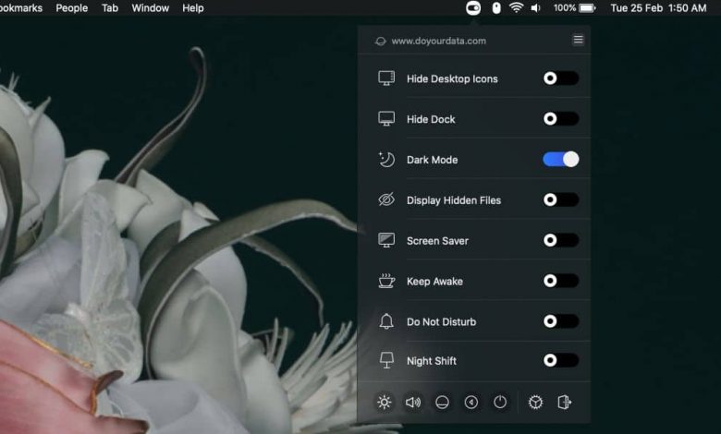The image size is (721, 434).
Task: Click the date and time in menu bar
Action: point(658,7)
